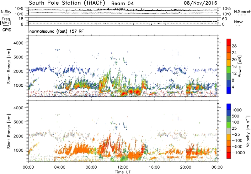This screenshot has height=174, width=251.
Task: Click the blue top swatch of the Velocity bar
Action: (x=229, y=107)
